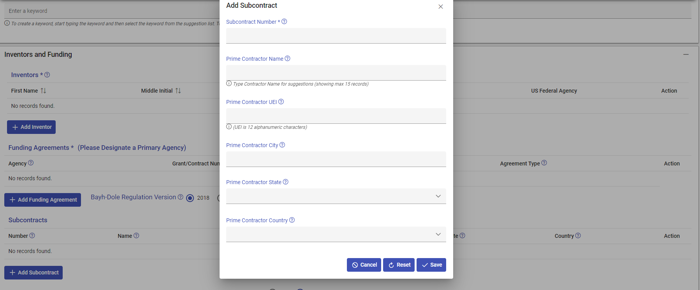The height and width of the screenshot is (290, 700).
Task: Focus the Prime Contractor UEI input
Action: (x=336, y=116)
